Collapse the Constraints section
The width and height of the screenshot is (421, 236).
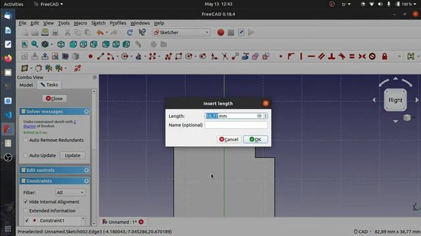tap(86, 181)
